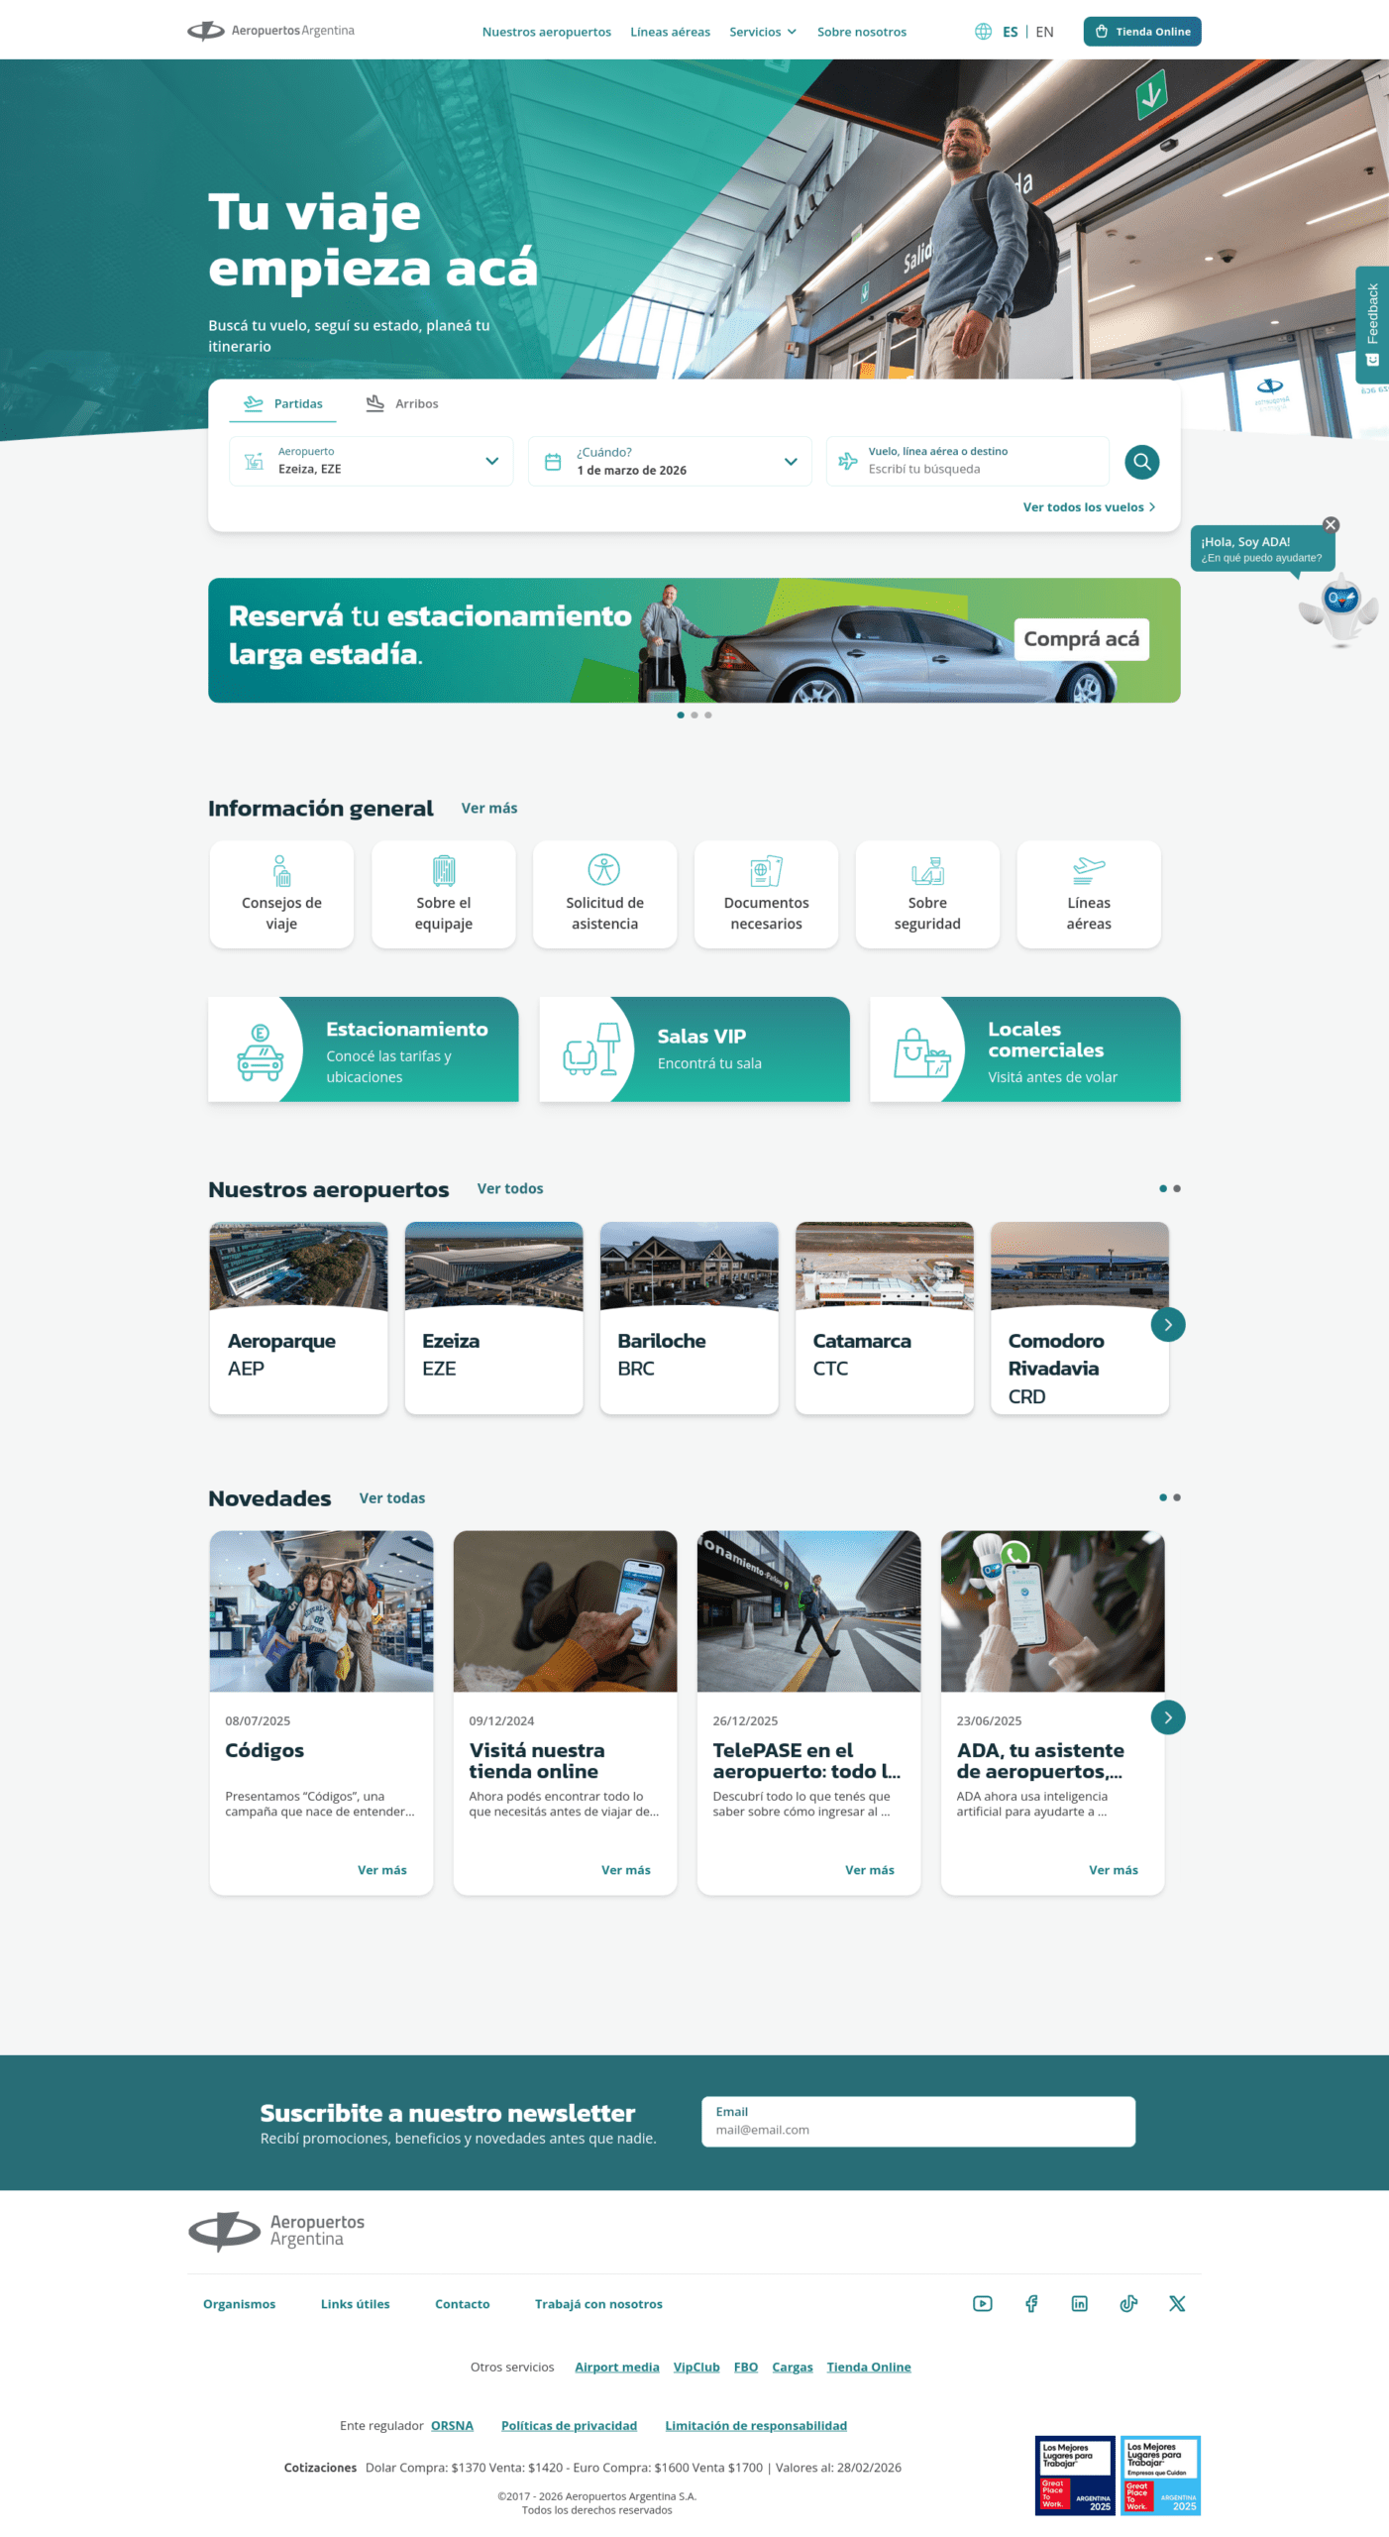The width and height of the screenshot is (1389, 2537).
Task: Select second page dot of Novedades carousel
Action: tap(1177, 1497)
